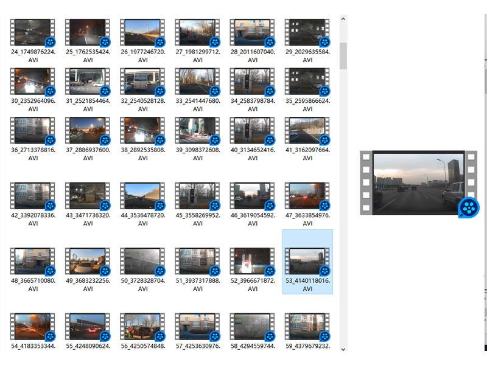
Task: Select the 34_2583798784.AVI video icon
Action: pyautogui.click(x=253, y=82)
